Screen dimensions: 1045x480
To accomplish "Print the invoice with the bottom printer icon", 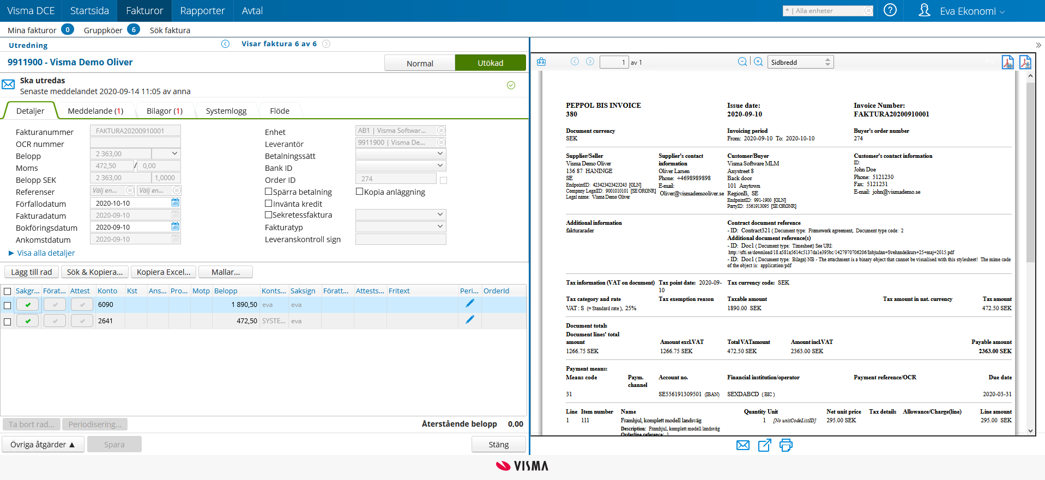I will (x=786, y=445).
